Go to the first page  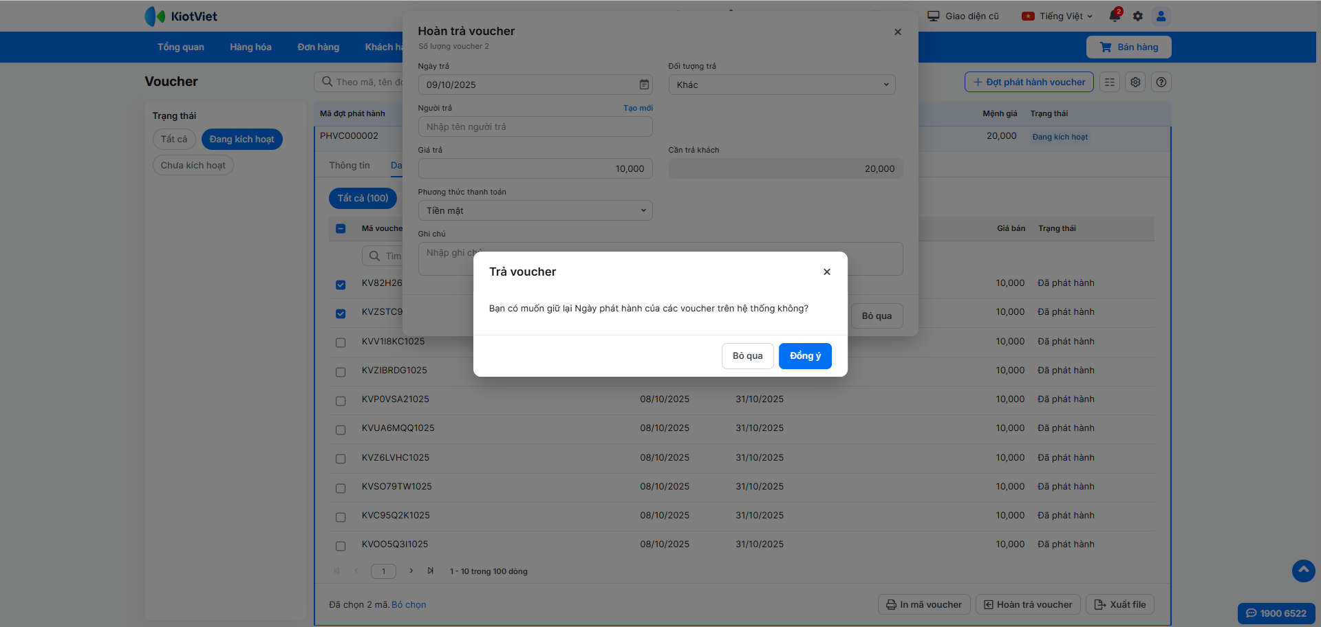(336, 571)
